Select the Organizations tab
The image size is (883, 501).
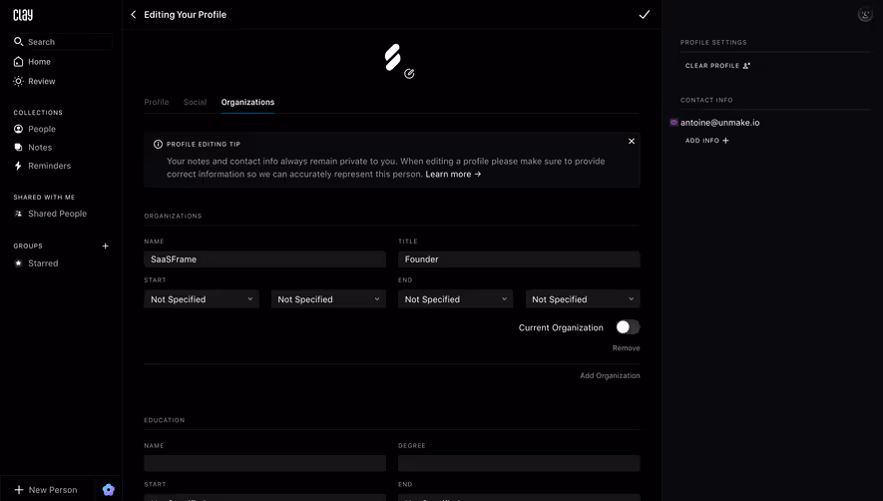pos(247,102)
